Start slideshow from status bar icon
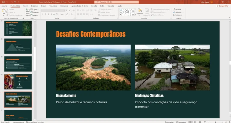This screenshot has width=231, height=123. click(205, 122)
